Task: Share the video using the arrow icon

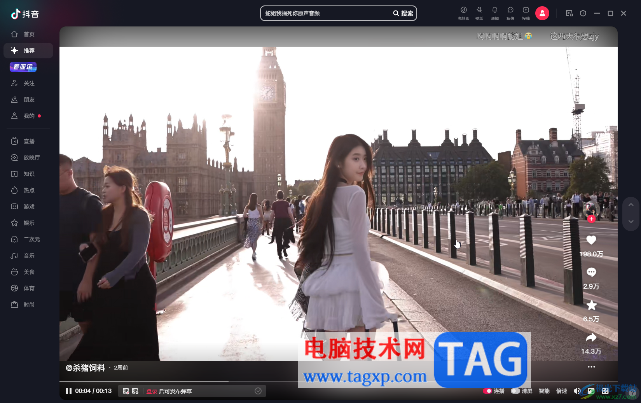Action: point(591,338)
